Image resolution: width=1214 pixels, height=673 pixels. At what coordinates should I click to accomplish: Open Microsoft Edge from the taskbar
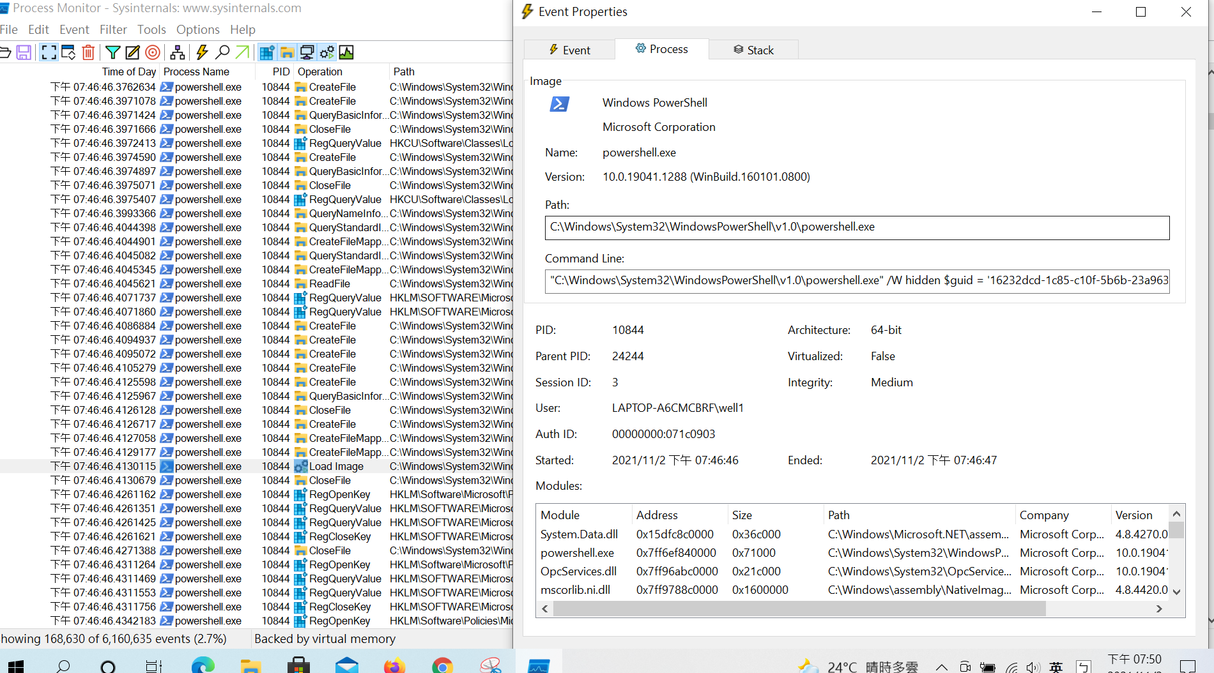(203, 665)
